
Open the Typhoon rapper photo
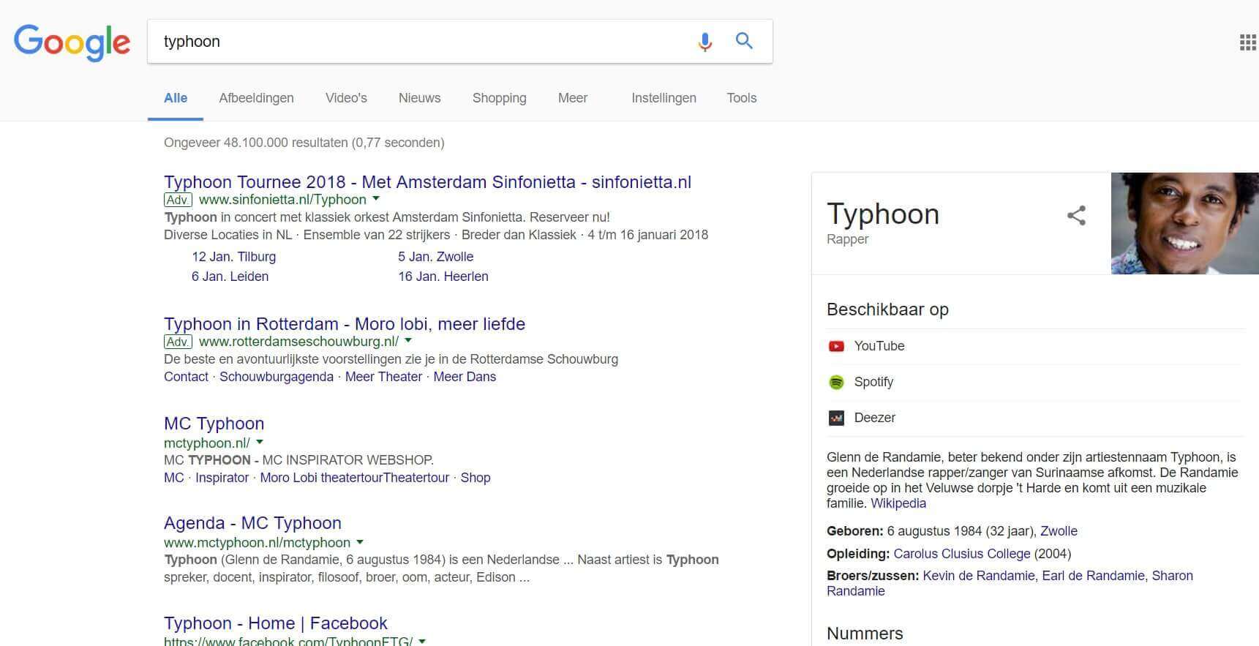pyautogui.click(x=1184, y=223)
